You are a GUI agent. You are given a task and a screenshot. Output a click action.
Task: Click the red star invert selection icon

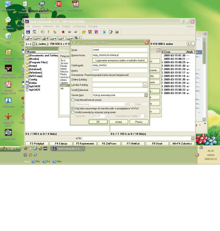[63, 32]
